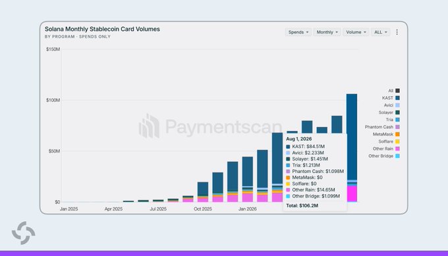
Task: Toggle the Solflare legend swatch
Action: 397,141
